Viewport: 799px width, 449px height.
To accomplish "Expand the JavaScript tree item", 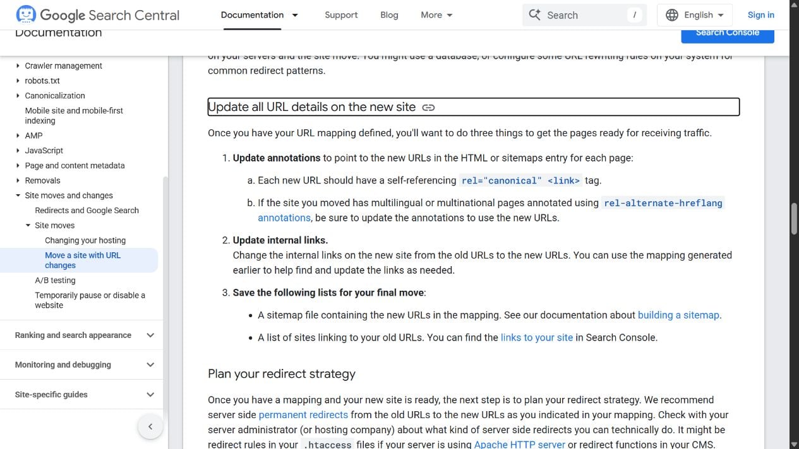I will tap(18, 151).
